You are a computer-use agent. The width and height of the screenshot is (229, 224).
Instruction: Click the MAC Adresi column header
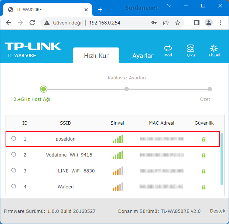pyautogui.click(x=161, y=123)
